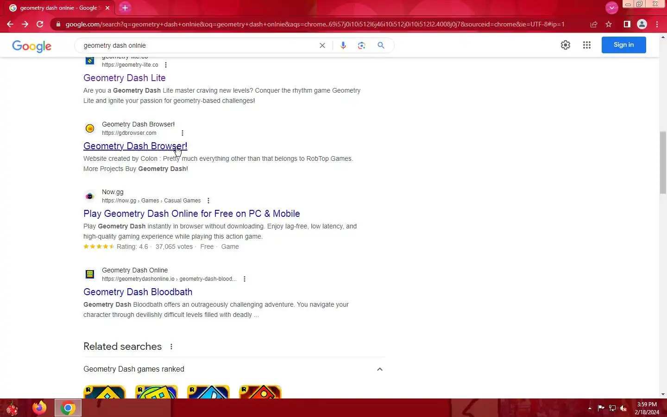Open the Google apps grid

pyautogui.click(x=587, y=45)
